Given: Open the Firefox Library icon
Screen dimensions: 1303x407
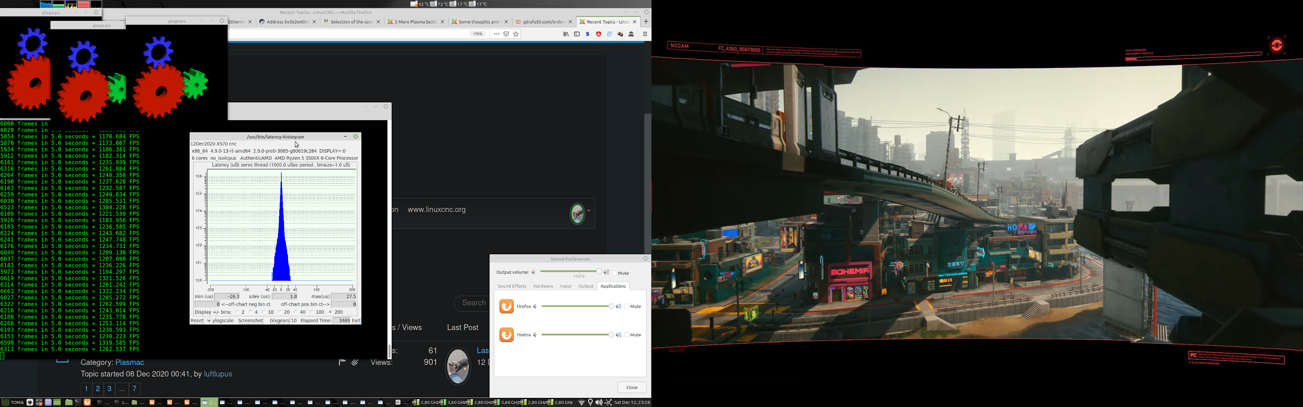Looking at the screenshot, I should click(566, 34).
